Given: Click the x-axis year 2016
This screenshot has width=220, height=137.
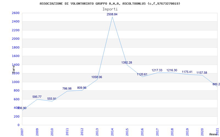Looking at the screenshot, I should tap(142, 132).
